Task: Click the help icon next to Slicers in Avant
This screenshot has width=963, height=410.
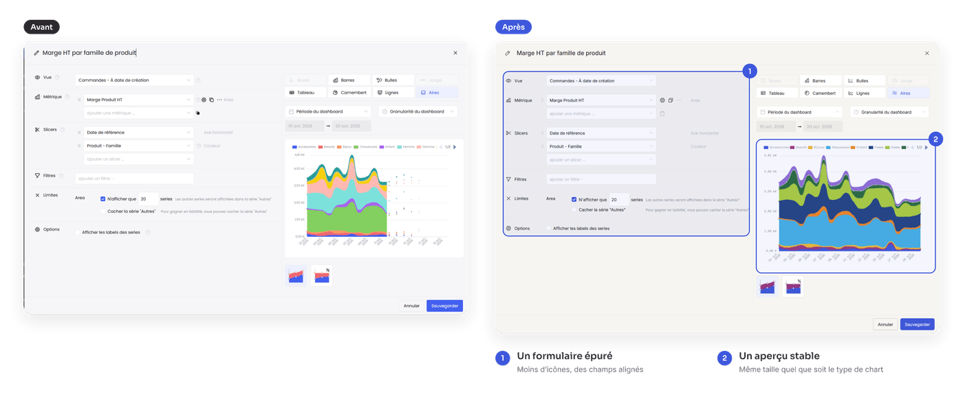Action: coord(63,129)
